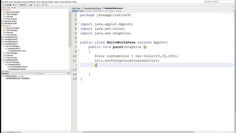Click the Redo toolbar icon

point(16,5)
